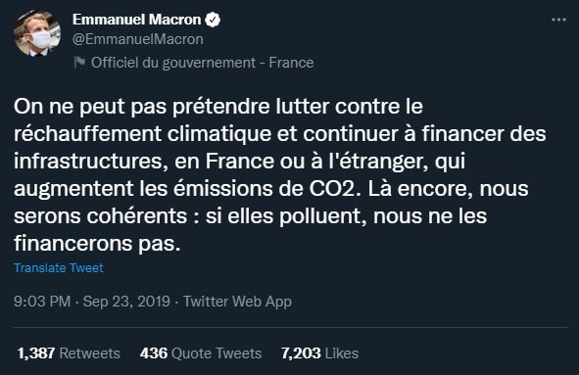Click the last line "financerons pas."
Viewport: 579px width, 375px height.
[97, 244]
